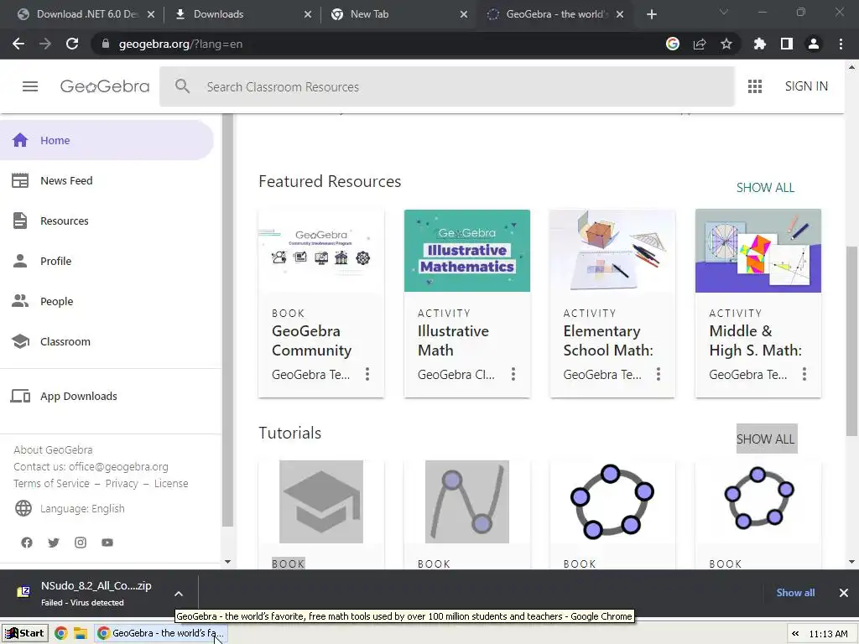Open the graduation cap tutorial thumbnail

coord(321,501)
